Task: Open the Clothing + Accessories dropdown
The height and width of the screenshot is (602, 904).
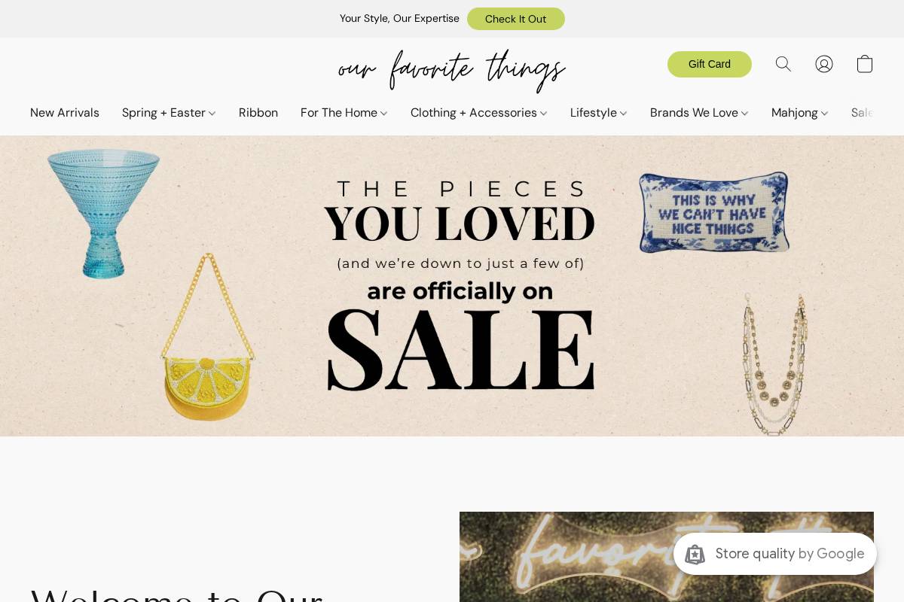Action: (478, 113)
